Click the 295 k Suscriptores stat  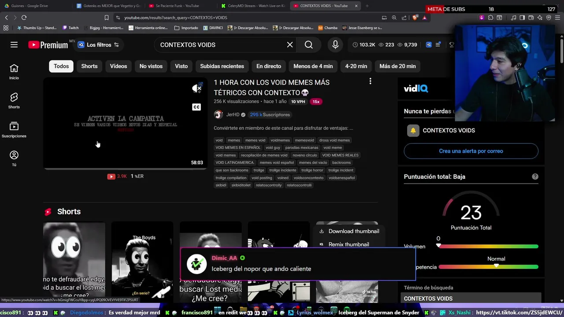coord(270,114)
